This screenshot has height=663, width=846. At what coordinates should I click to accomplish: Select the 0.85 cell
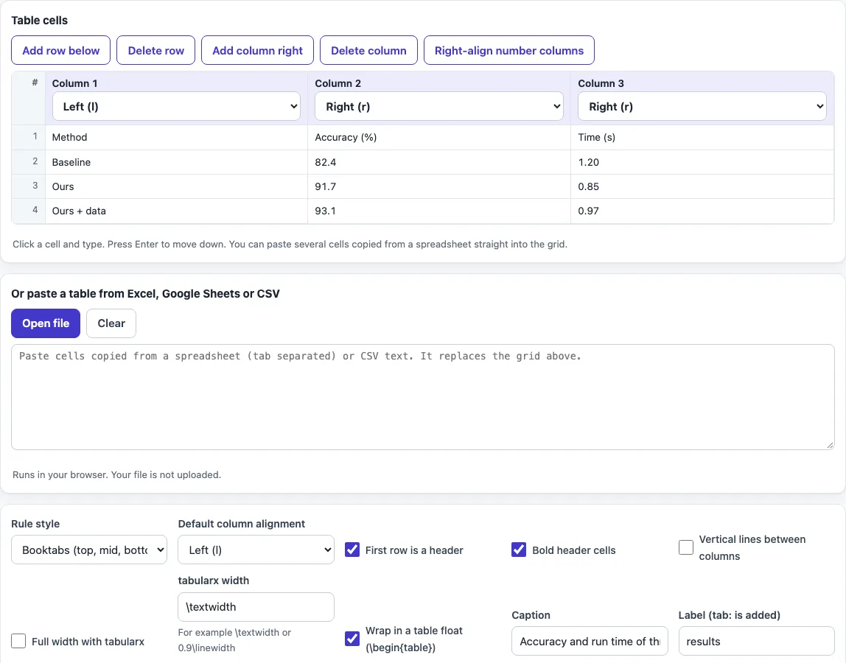702,186
